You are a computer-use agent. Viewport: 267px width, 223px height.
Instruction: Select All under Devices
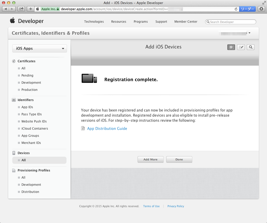[23, 160]
